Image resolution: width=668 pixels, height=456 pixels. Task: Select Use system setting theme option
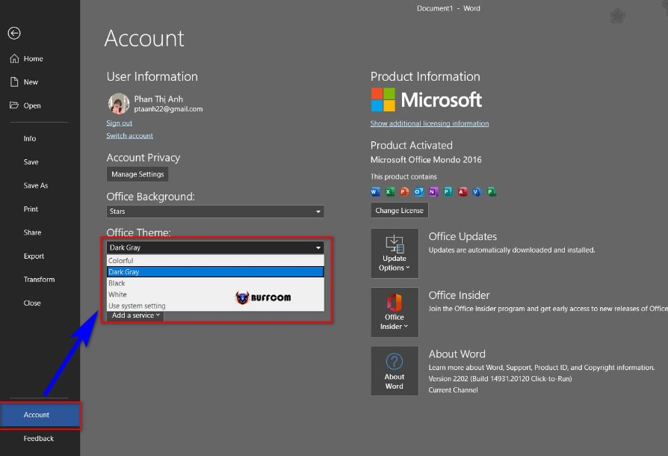[x=215, y=306]
